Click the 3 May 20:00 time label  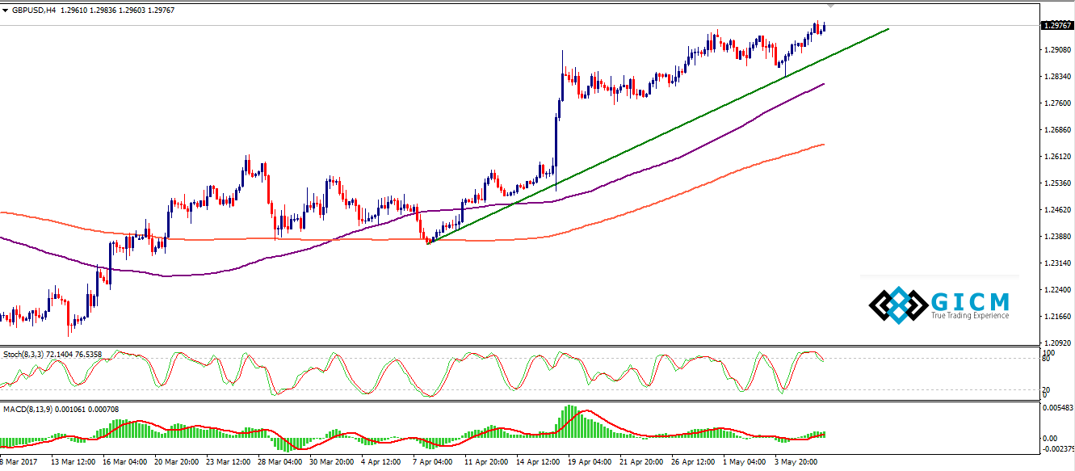click(796, 463)
